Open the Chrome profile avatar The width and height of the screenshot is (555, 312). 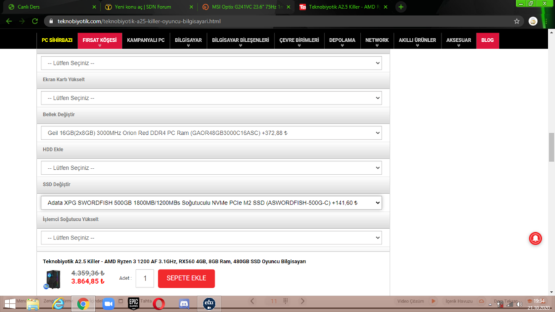[x=533, y=21]
